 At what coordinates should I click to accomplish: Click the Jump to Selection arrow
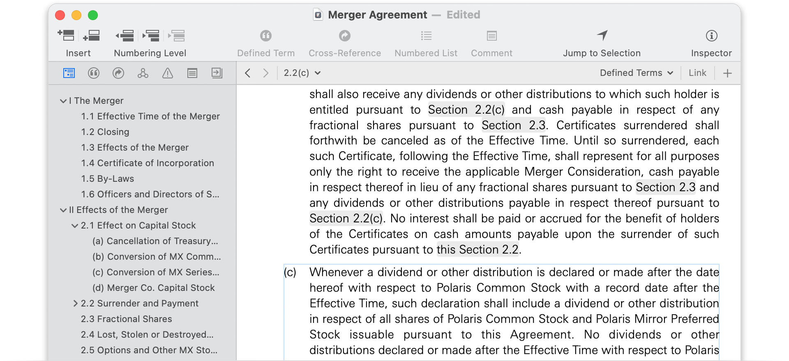tap(602, 36)
